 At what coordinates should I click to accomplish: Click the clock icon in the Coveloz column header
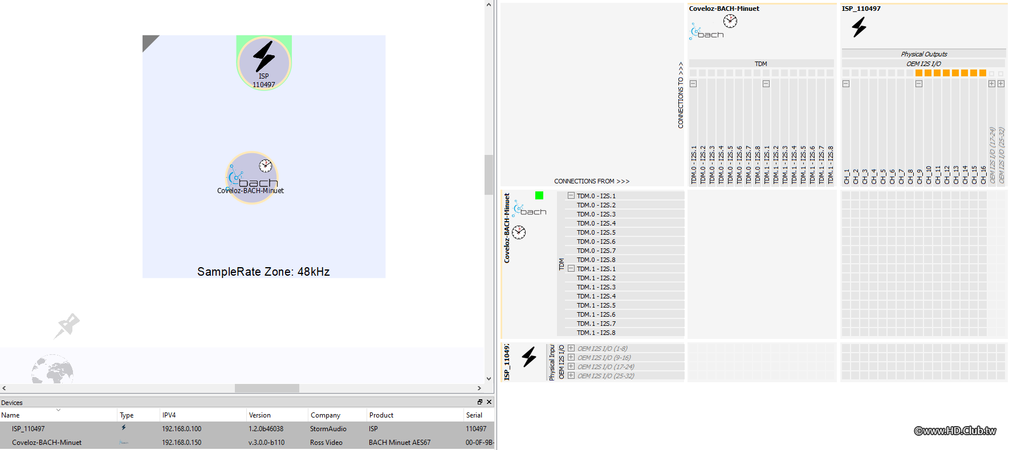[730, 21]
